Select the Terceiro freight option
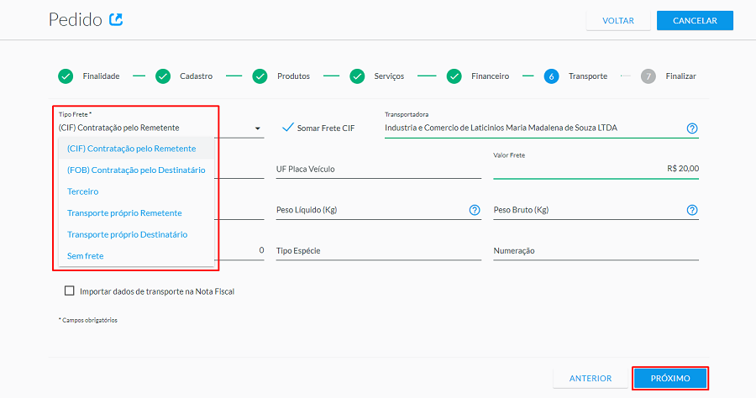Viewport: 756px width, 398px height. (136, 191)
